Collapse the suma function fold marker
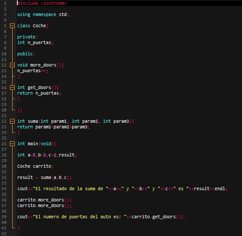This screenshot has height=236, width=242. pyautogui.click(x=13, y=121)
